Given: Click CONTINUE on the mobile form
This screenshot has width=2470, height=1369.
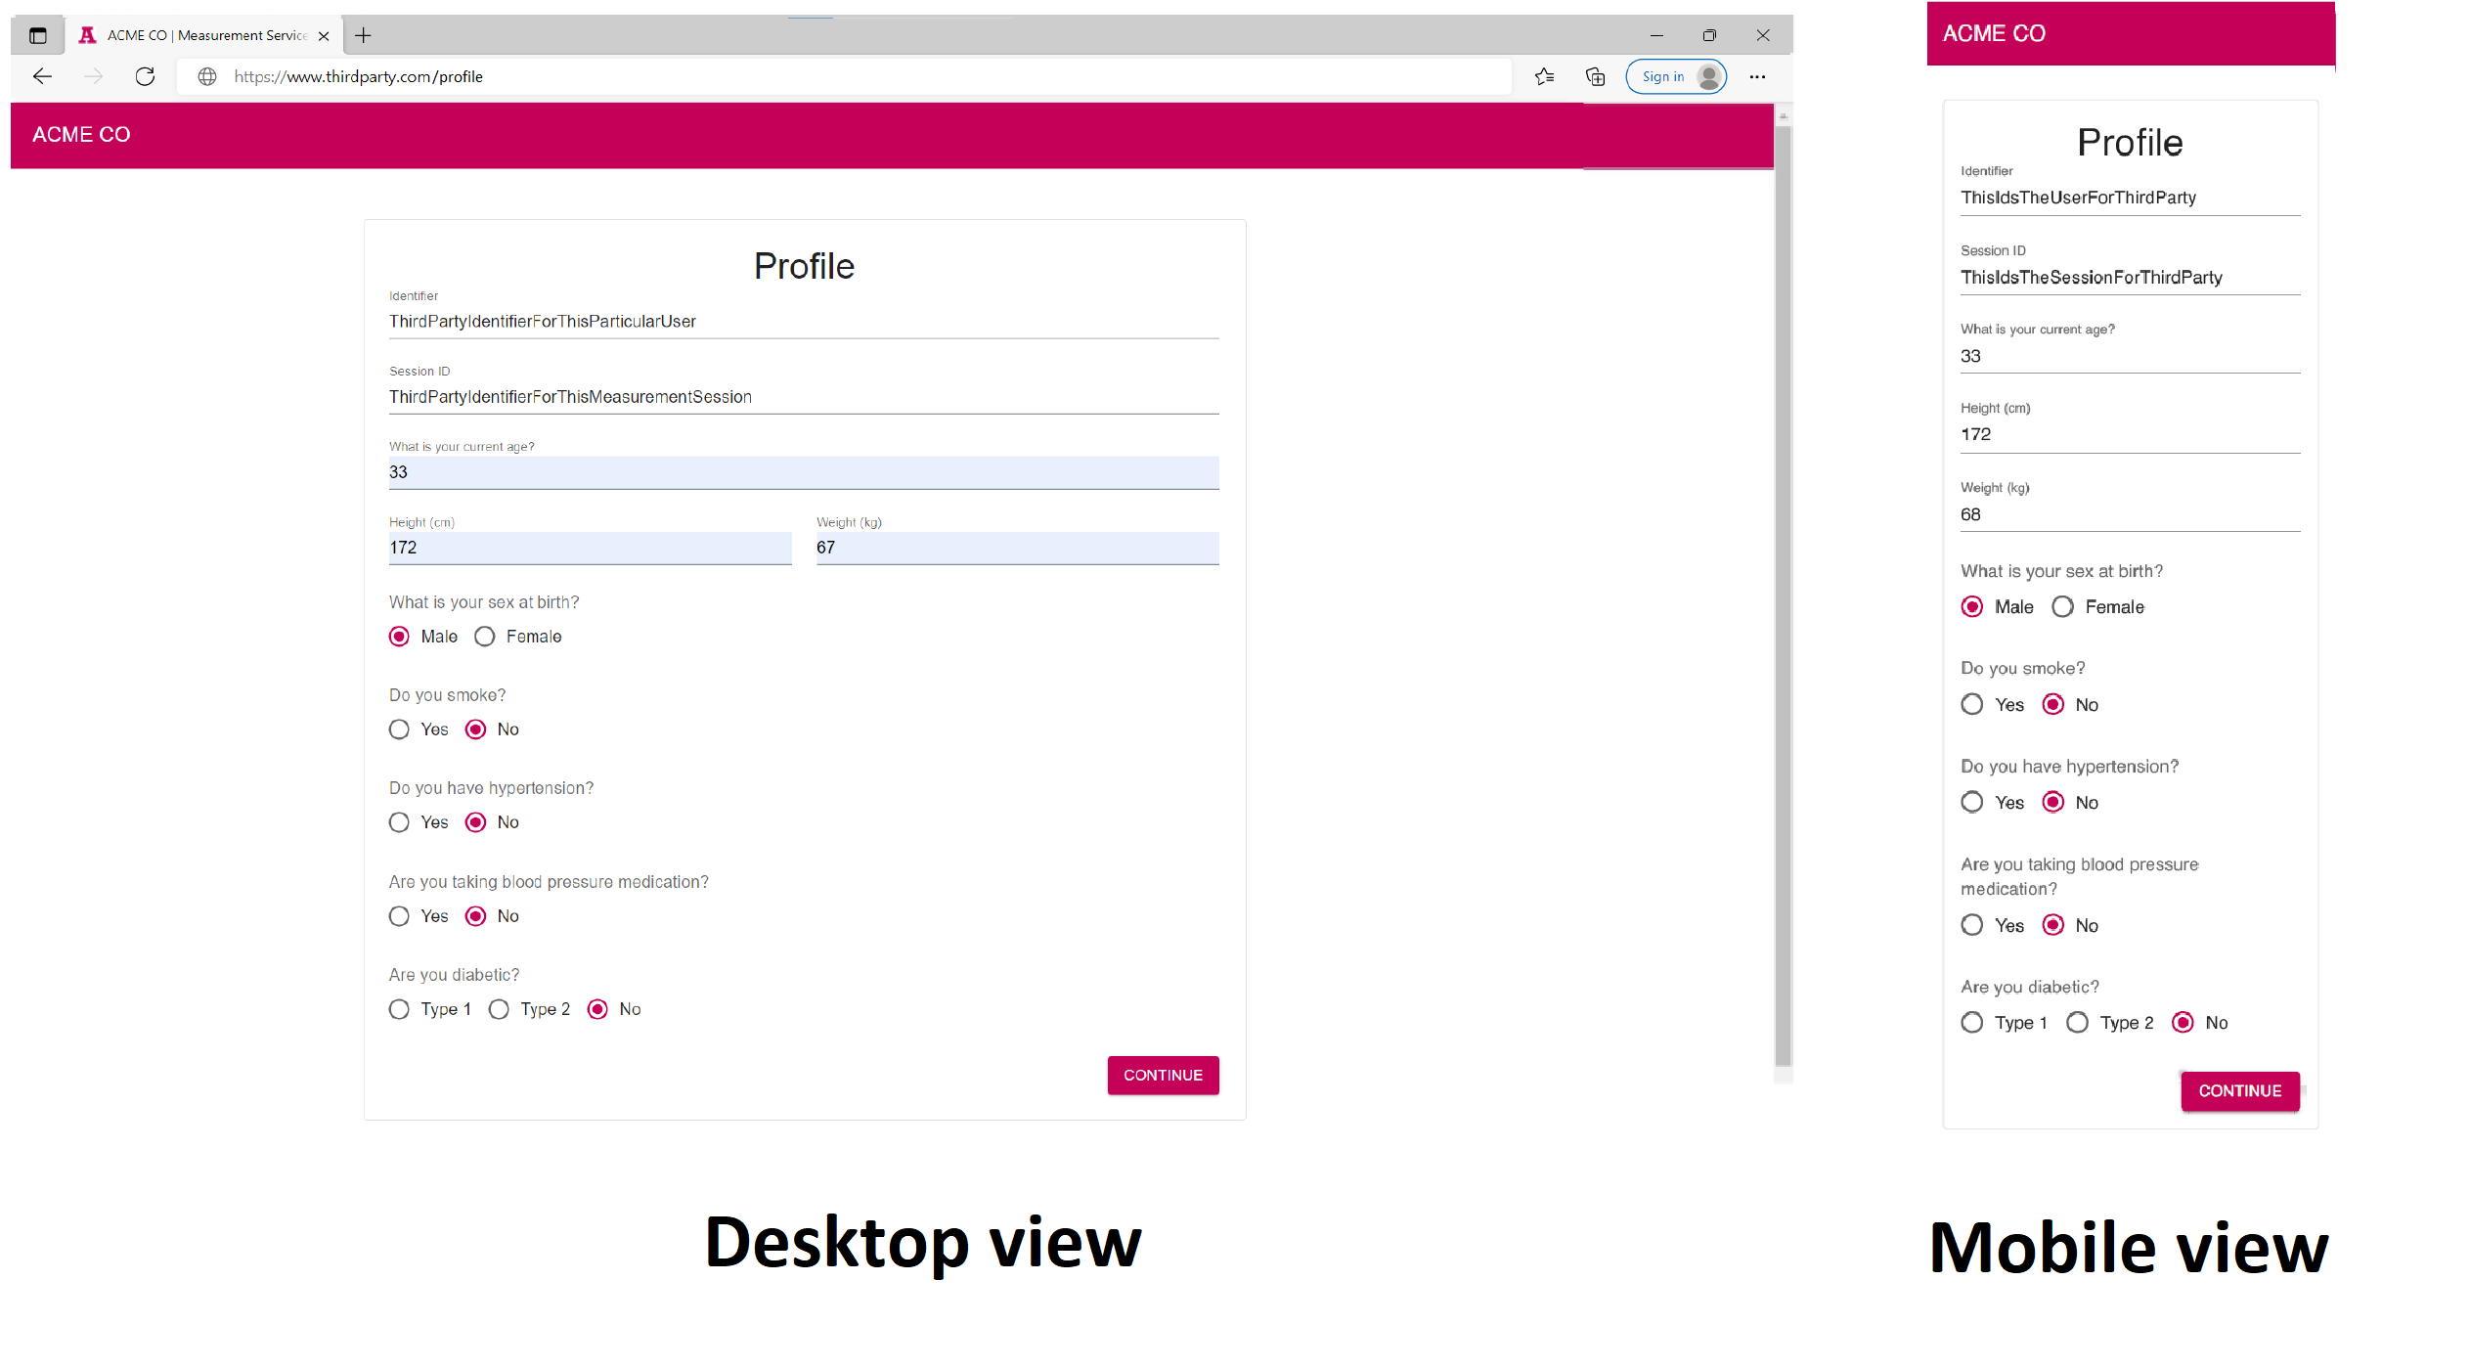Looking at the screenshot, I should [2239, 1091].
